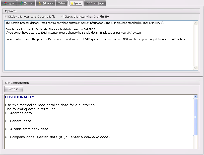
Task: Click 'Use this method to read' line
Action: point(50,105)
